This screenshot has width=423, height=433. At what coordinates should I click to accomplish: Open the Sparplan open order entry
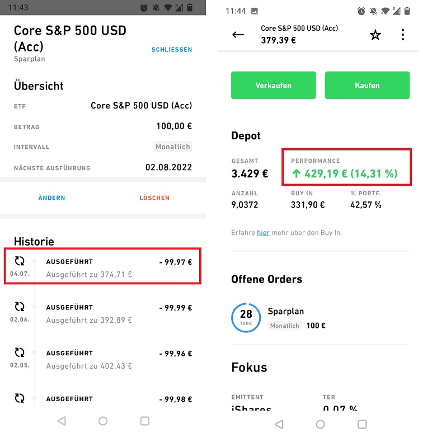320,318
